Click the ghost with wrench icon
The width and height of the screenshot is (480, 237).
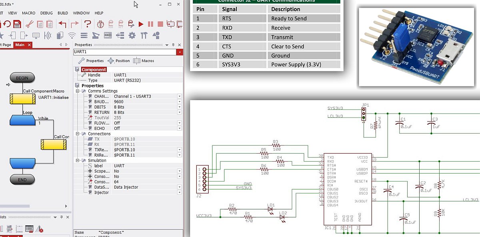(131, 24)
